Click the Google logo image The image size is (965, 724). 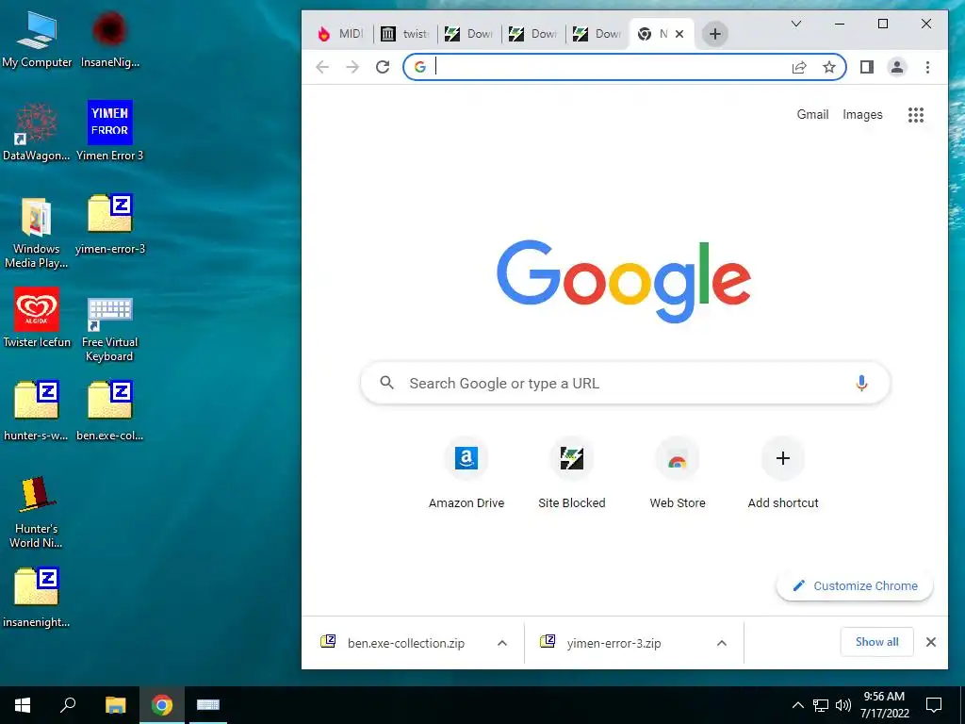point(624,281)
